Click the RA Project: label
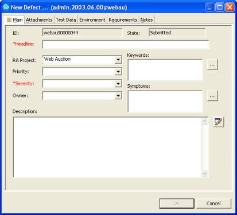The width and height of the screenshot is (237, 215). tap(24, 60)
